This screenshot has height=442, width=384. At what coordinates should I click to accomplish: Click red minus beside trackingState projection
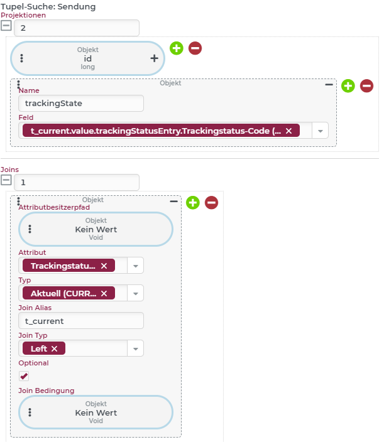point(367,86)
